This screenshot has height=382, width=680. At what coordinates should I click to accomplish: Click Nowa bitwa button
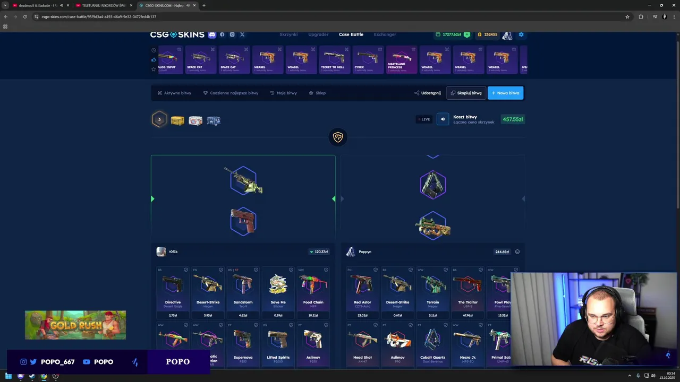[x=505, y=93]
